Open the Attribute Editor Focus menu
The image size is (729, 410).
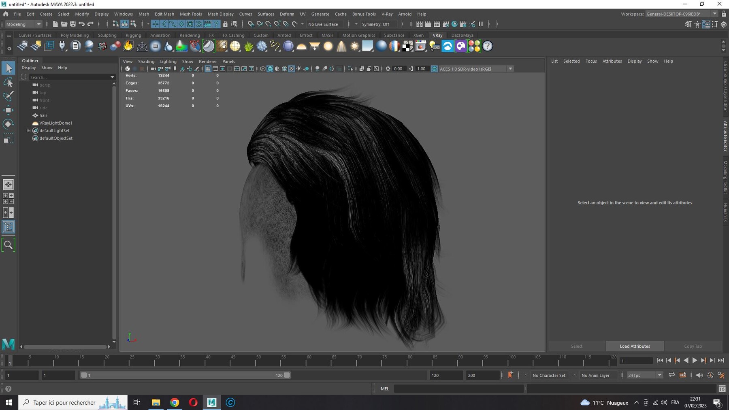click(x=591, y=61)
